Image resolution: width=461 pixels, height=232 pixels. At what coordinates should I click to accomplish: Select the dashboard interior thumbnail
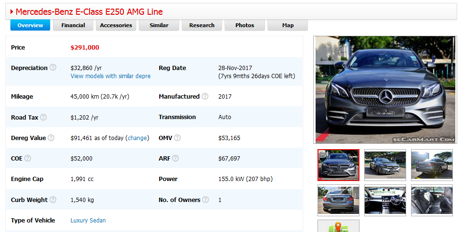point(385,200)
